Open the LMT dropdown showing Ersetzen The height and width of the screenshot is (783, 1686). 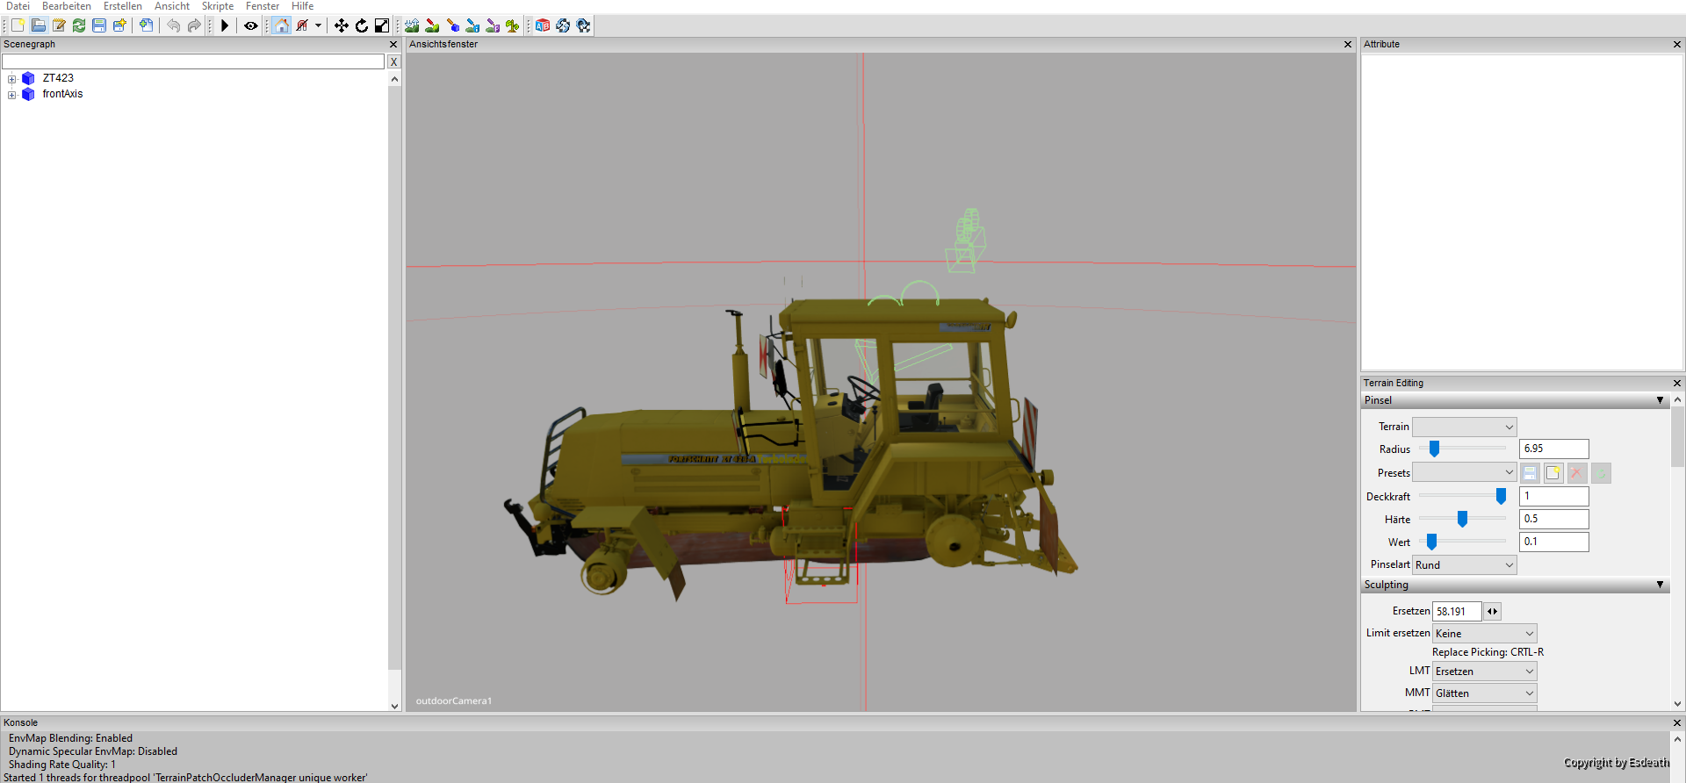pos(1484,672)
